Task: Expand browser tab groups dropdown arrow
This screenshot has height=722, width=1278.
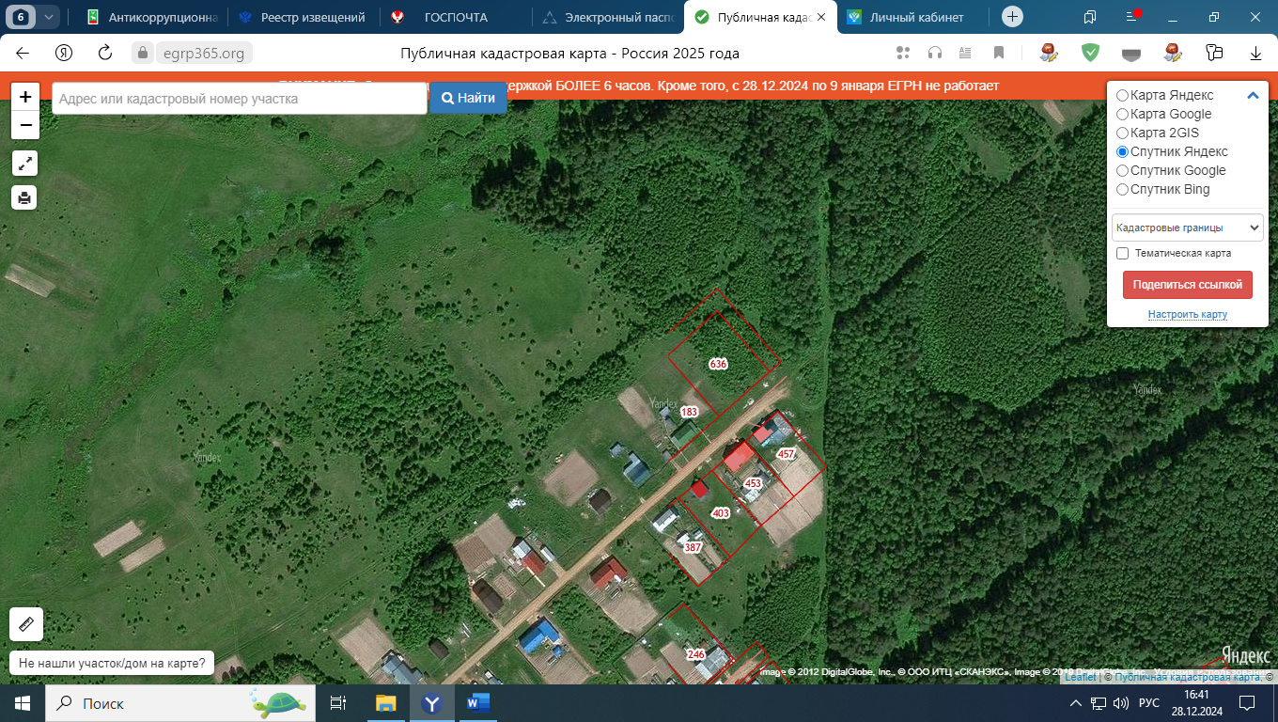Action: pyautogui.click(x=49, y=17)
